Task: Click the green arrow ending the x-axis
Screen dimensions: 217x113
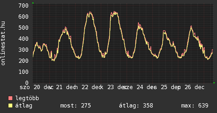Action: tap(214, 83)
